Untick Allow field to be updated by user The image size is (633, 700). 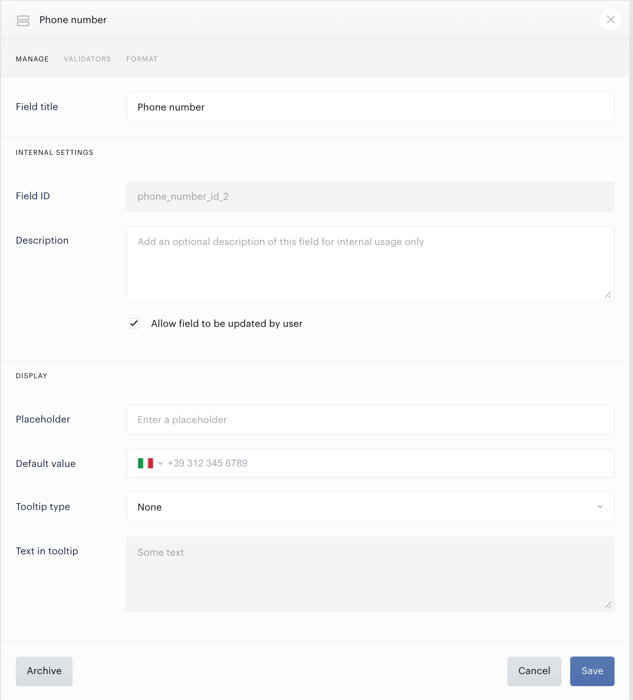pos(134,323)
